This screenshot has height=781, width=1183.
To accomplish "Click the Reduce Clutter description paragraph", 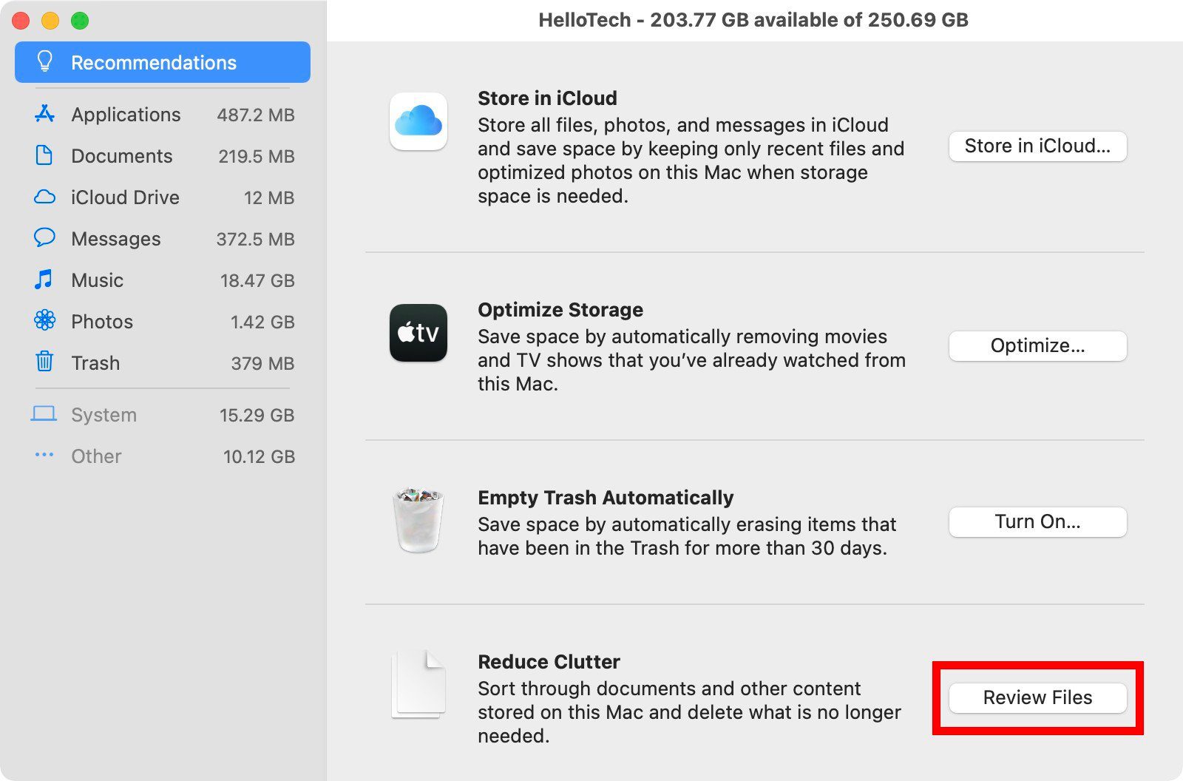I will 689,712.
